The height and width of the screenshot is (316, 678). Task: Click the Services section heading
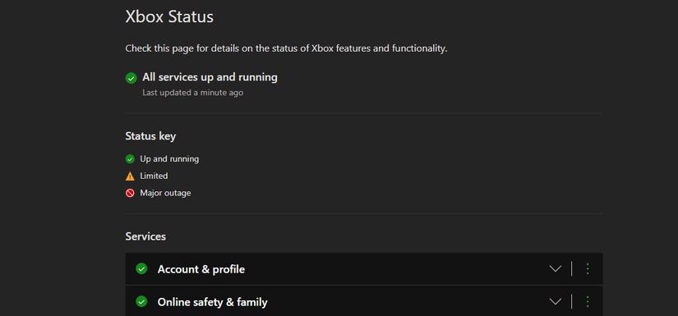pos(145,236)
